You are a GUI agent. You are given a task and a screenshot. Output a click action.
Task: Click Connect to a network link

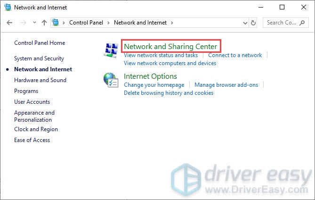[x=235, y=55]
